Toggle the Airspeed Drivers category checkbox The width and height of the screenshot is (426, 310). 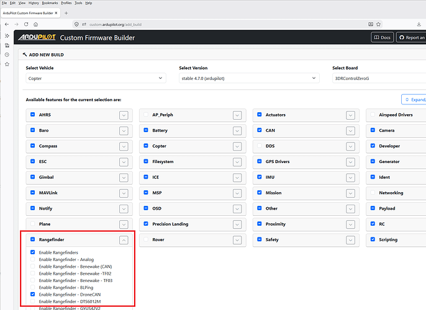[x=373, y=115]
